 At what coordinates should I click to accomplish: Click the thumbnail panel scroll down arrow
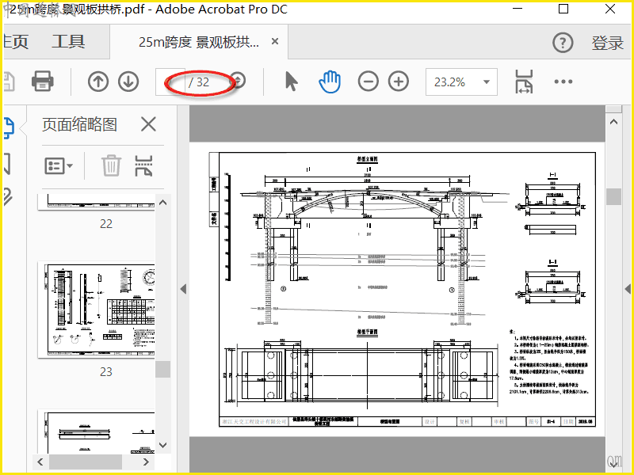coord(163,445)
